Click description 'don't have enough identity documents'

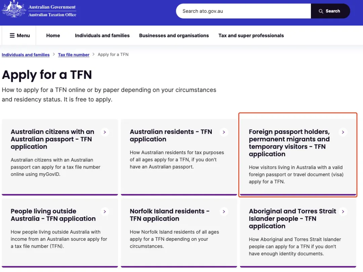[x=295, y=246]
